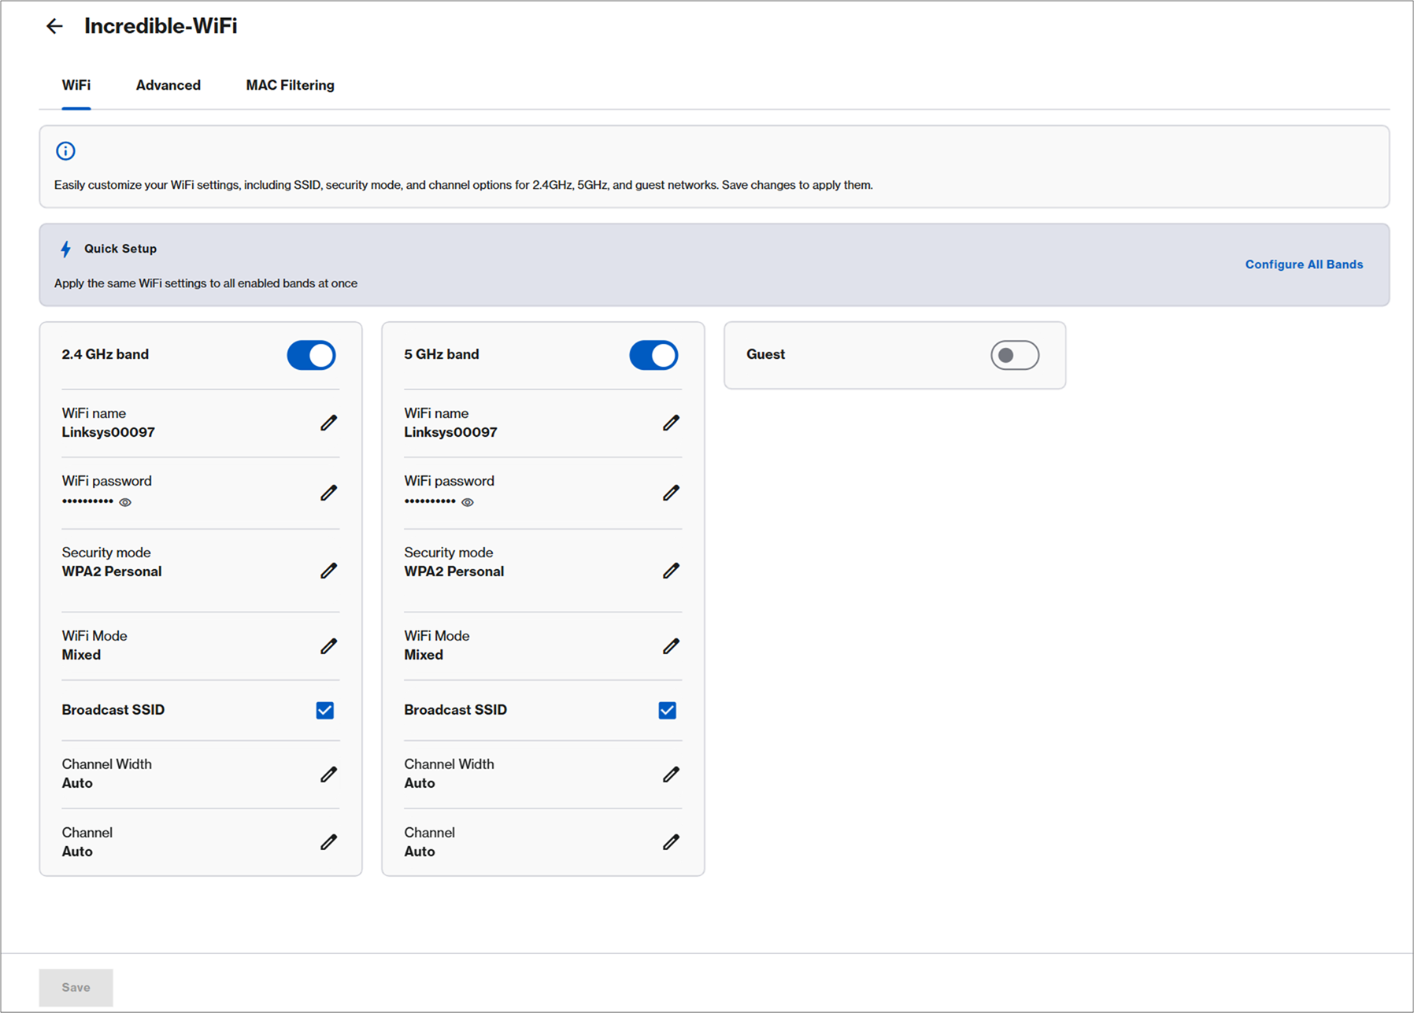This screenshot has width=1414, height=1013.
Task: Edit the 5 GHz WiFi name
Action: tap(671, 423)
